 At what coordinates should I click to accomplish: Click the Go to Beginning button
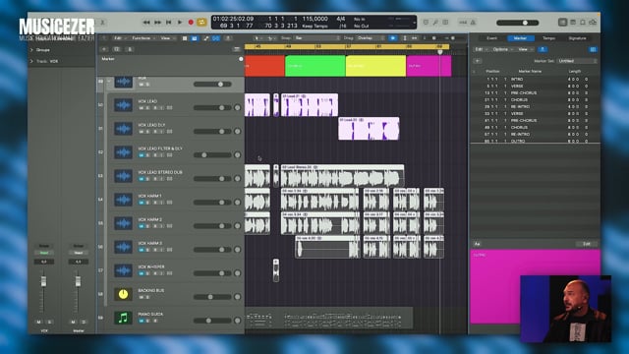pyautogui.click(x=168, y=23)
